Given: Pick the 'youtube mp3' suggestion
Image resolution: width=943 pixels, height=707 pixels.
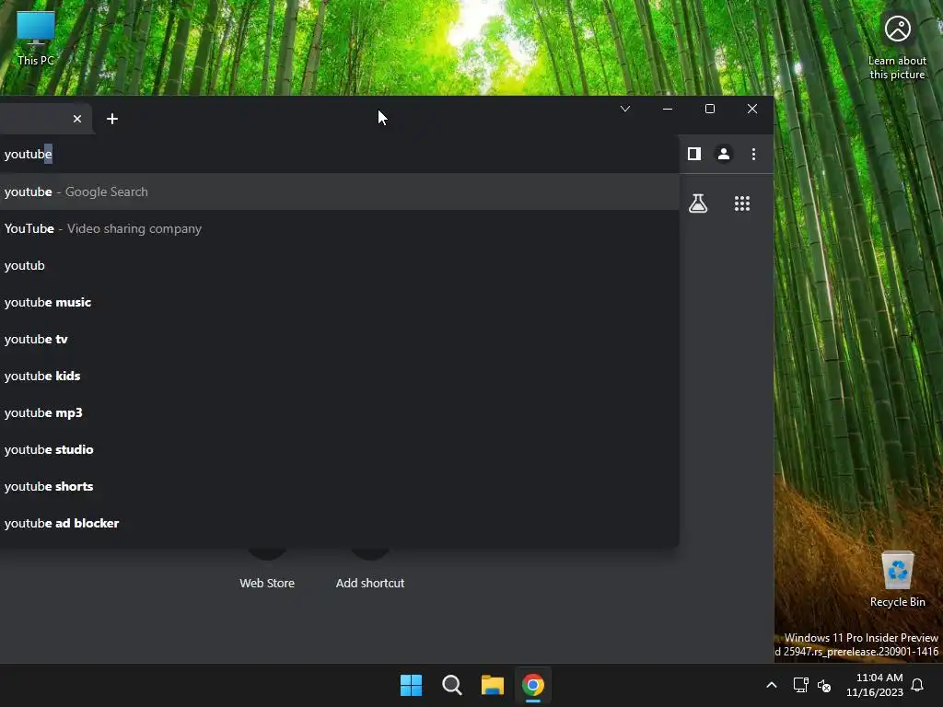Looking at the screenshot, I should click(339, 412).
